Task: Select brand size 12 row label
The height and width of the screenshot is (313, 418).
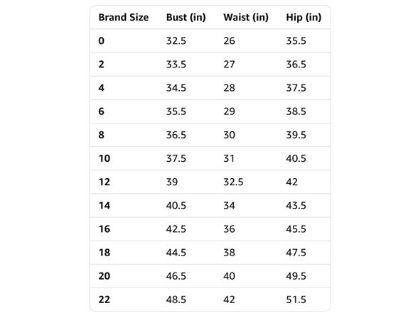Action: [x=104, y=182]
